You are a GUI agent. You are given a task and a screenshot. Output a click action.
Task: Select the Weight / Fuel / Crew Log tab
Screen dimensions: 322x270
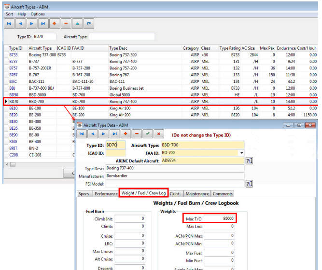pos(143,193)
